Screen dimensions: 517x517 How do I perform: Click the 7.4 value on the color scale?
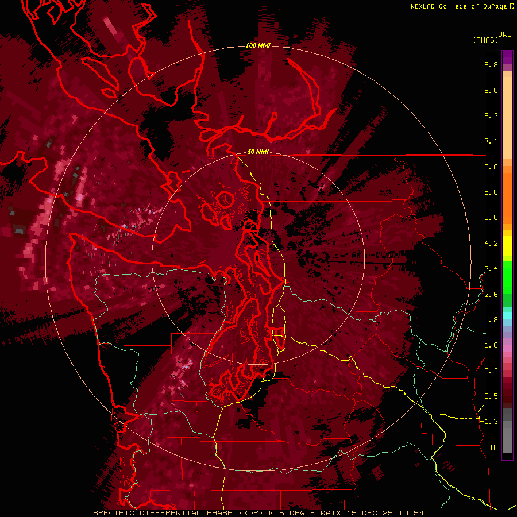491,141
